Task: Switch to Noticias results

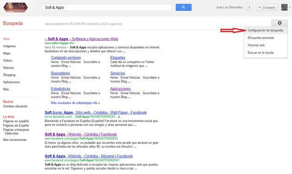Action: click(x=8, y=68)
